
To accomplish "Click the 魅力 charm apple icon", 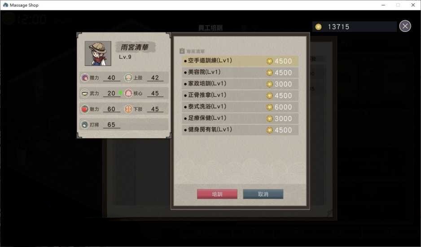I will coord(85,109).
